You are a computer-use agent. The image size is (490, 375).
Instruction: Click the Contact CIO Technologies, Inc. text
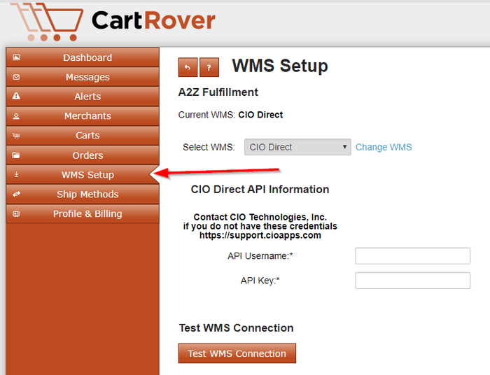tap(260, 217)
